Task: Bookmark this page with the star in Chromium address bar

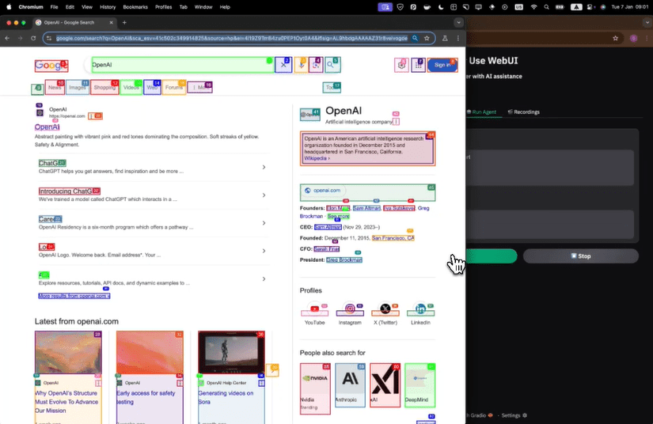Action: coord(427,38)
